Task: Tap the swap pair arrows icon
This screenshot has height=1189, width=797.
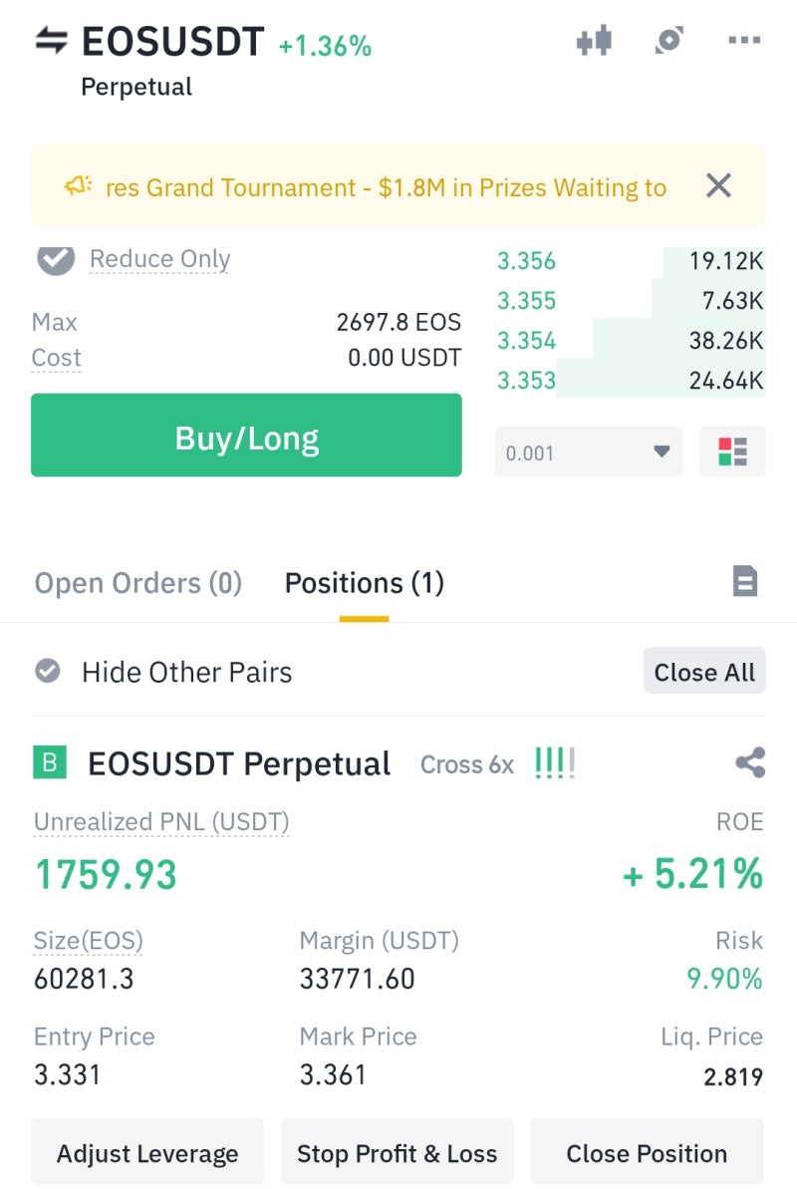Action: (51, 41)
